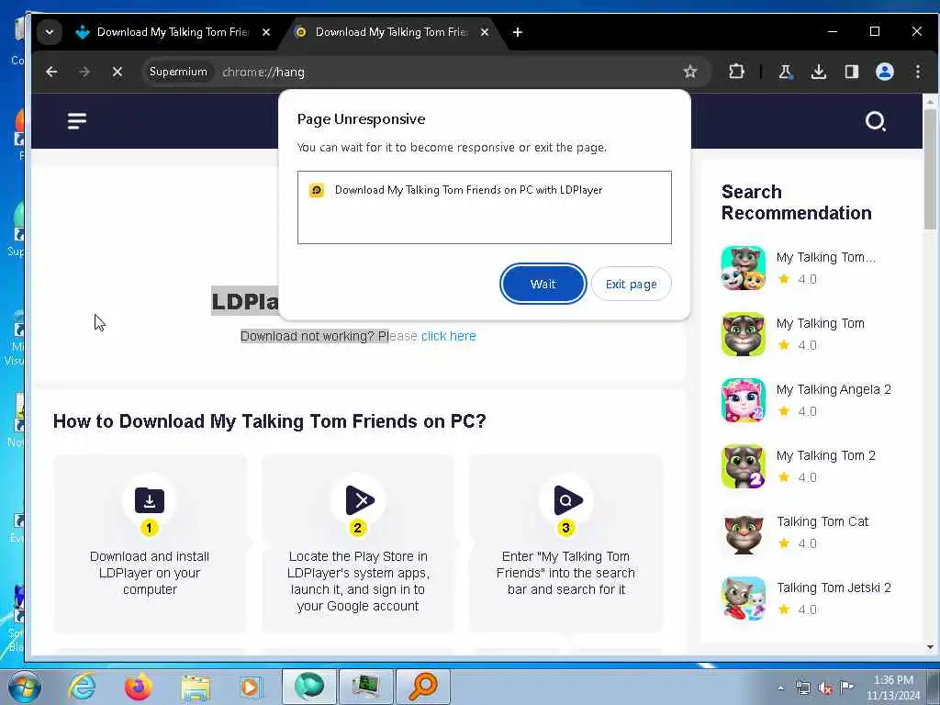Select the unresponsive page entry in the dialog list
This screenshot has width=940, height=705.
click(485, 190)
